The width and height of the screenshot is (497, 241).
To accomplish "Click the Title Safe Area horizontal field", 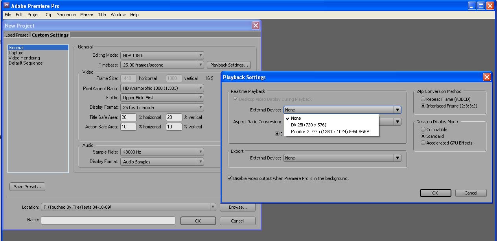I will [128, 117].
